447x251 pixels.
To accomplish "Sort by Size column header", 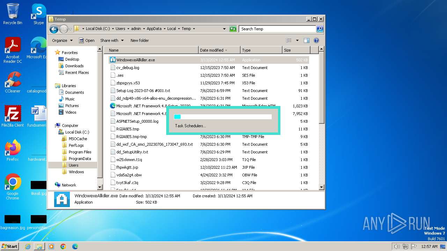I will coord(296,50).
